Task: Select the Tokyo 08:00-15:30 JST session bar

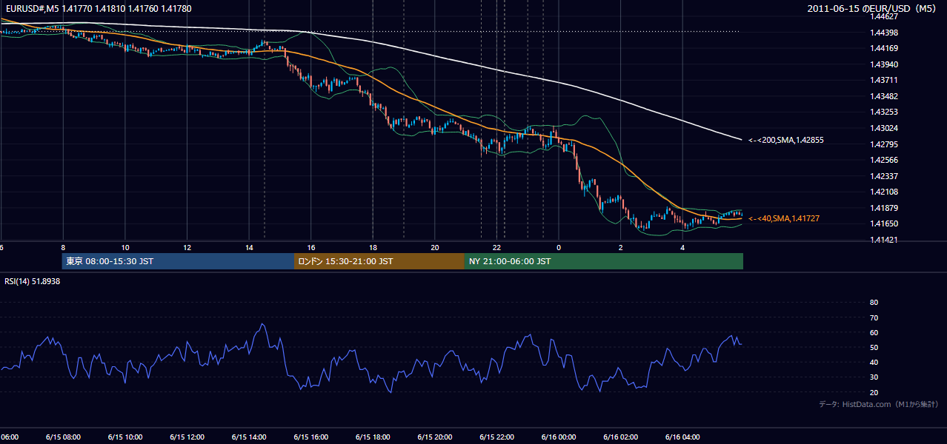Action: [179, 261]
